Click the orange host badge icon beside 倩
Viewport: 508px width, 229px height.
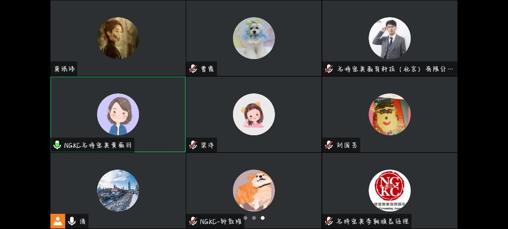pos(58,221)
